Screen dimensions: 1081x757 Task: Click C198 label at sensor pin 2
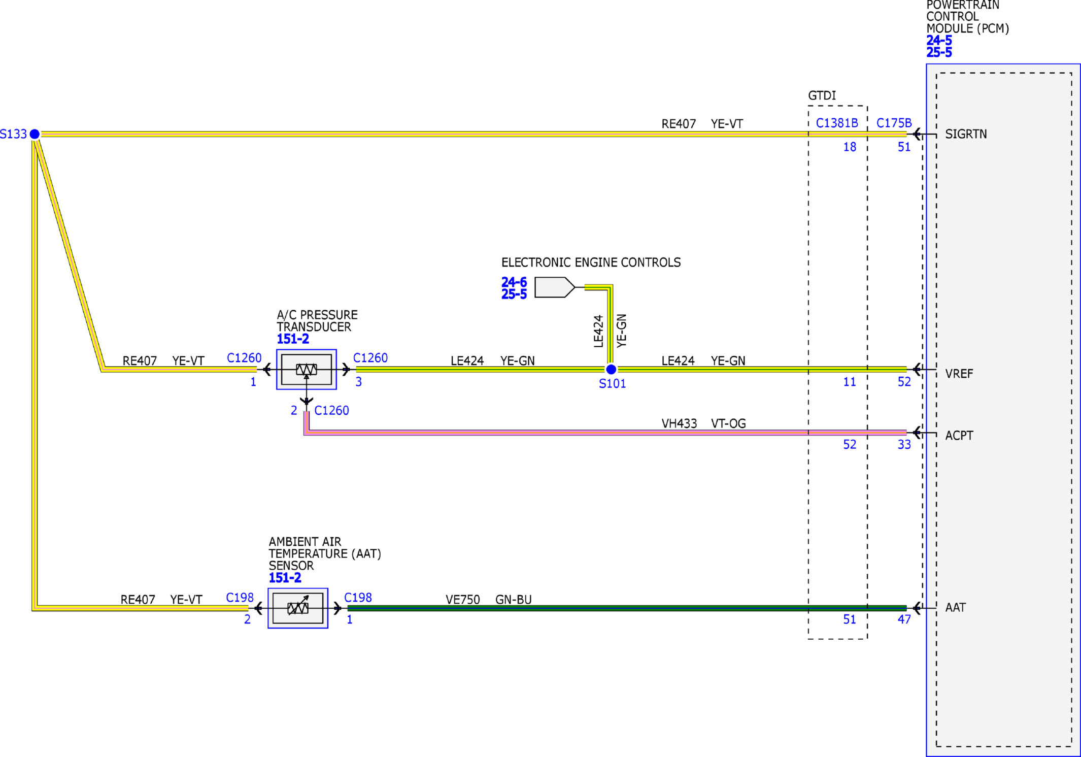pos(240,598)
